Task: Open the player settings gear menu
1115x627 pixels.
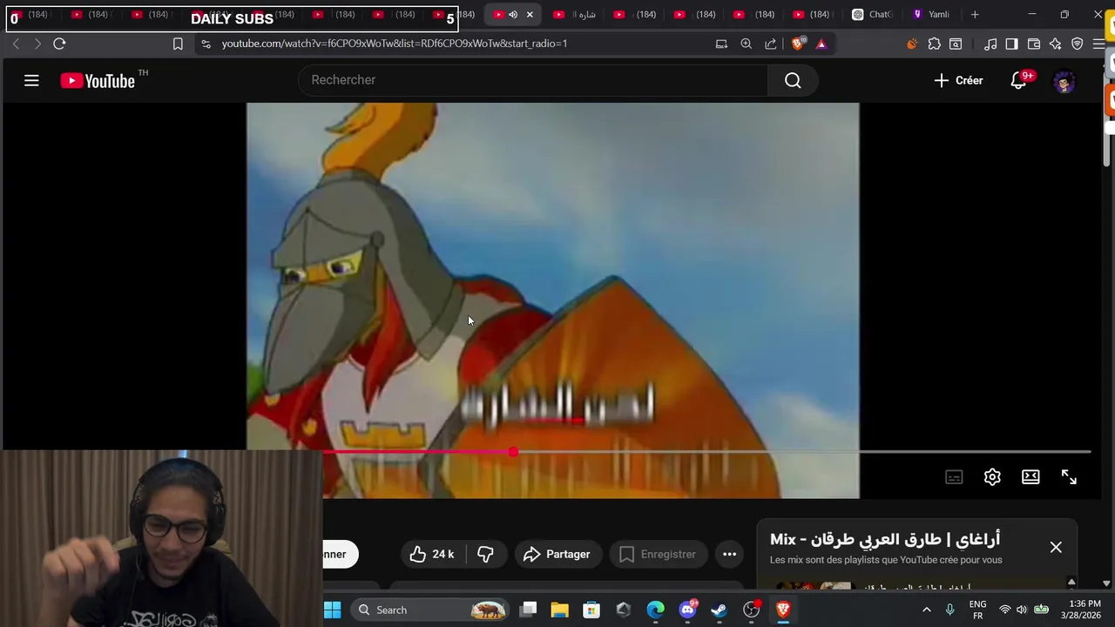Action: coord(992,477)
